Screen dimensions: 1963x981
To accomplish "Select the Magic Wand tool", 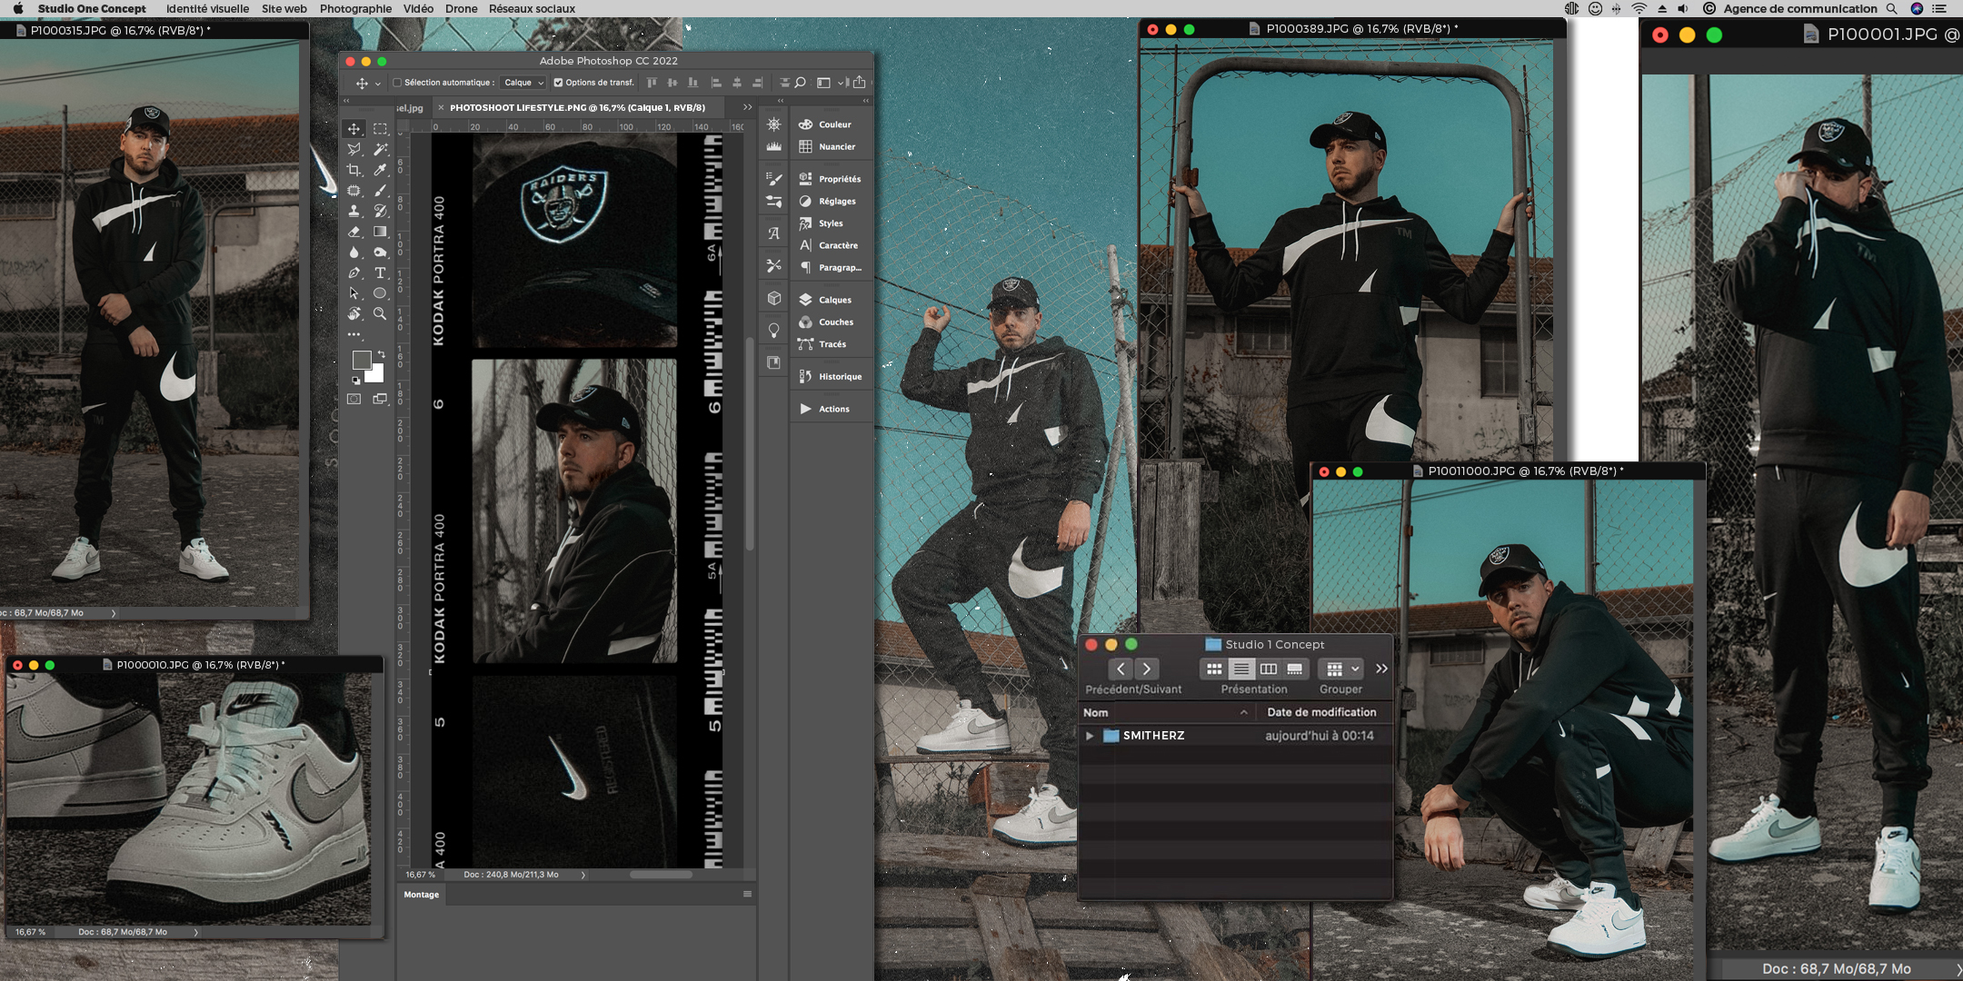I will (x=380, y=149).
